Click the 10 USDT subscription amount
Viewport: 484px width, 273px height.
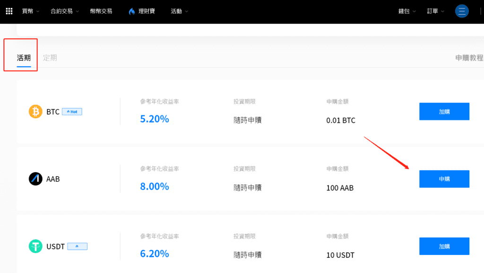[x=340, y=255]
